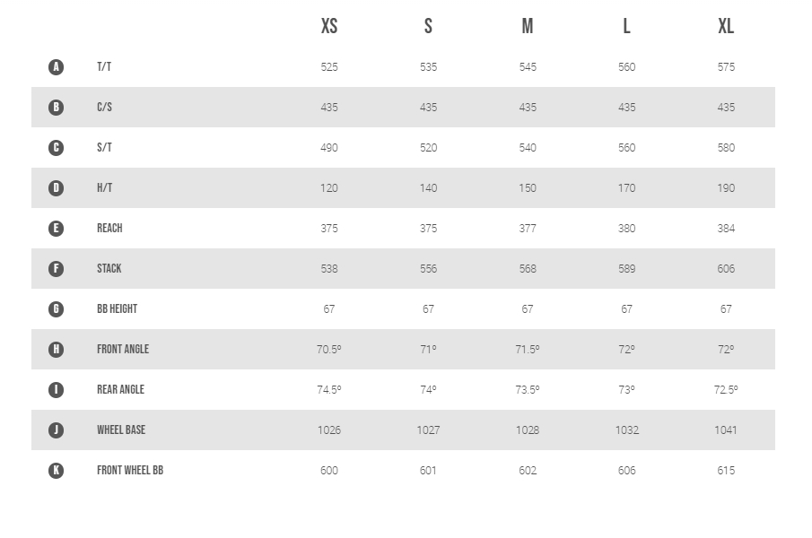This screenshot has width=812, height=538.
Task: Click the circled J icon for Wheel Base
Action: (x=56, y=430)
